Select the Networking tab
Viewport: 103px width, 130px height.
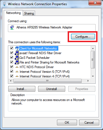[13, 13]
